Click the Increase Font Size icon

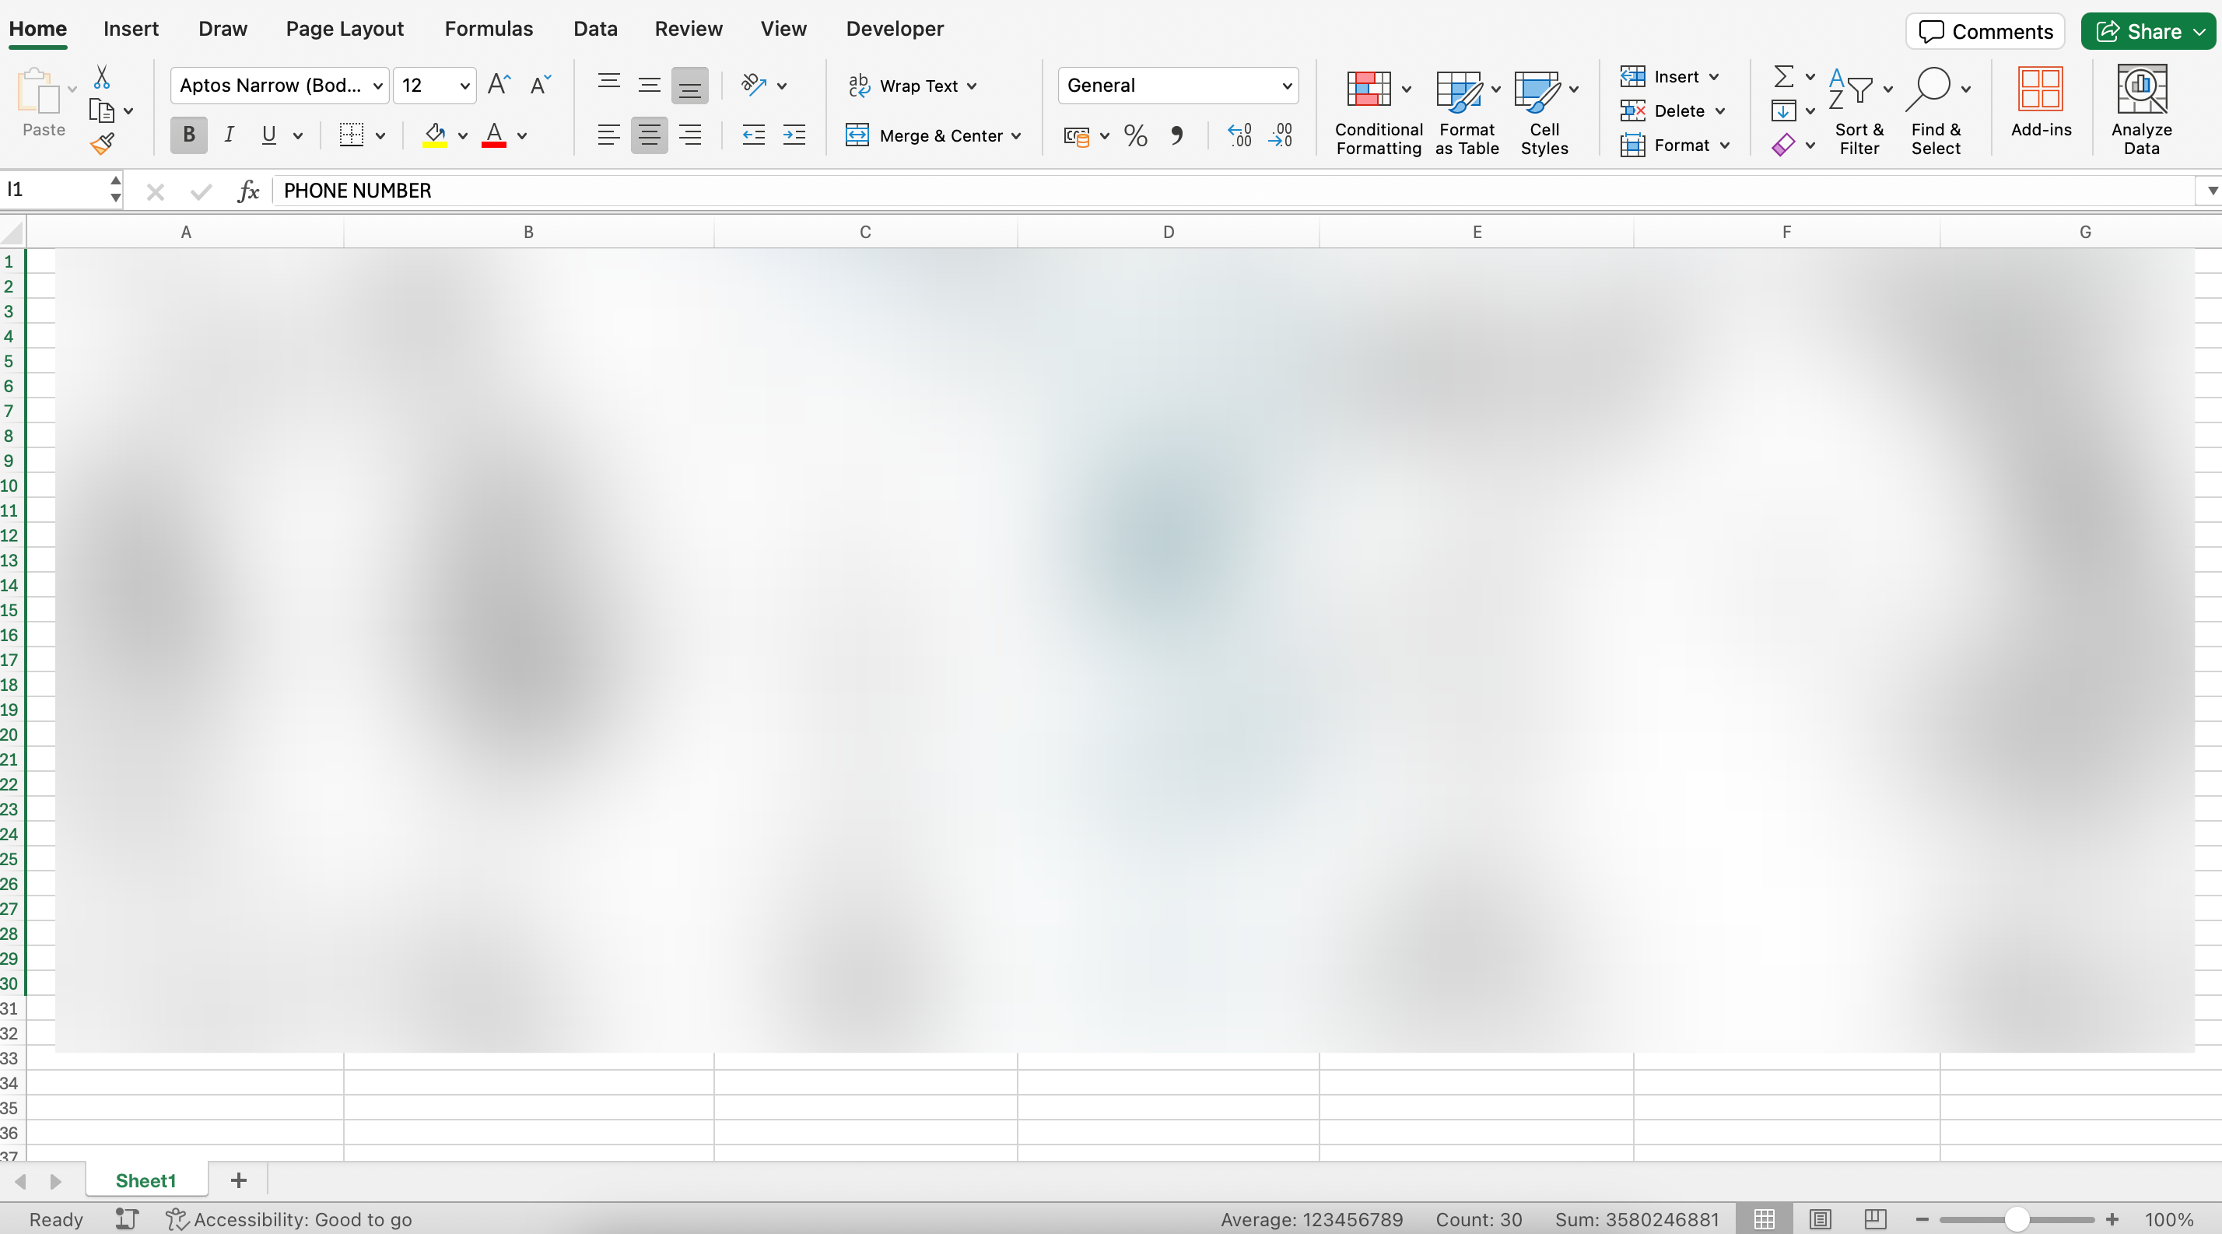pos(499,85)
